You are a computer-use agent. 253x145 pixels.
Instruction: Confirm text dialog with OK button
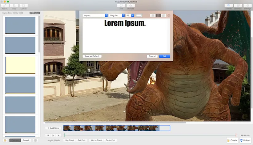tap(164, 56)
